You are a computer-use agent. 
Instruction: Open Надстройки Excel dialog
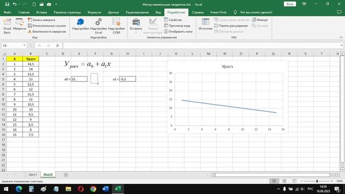(98, 26)
